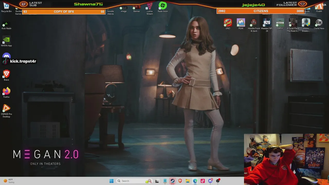Open the Recycle Bin desktop icon
The width and height of the screenshot is (329, 185).
6,8
